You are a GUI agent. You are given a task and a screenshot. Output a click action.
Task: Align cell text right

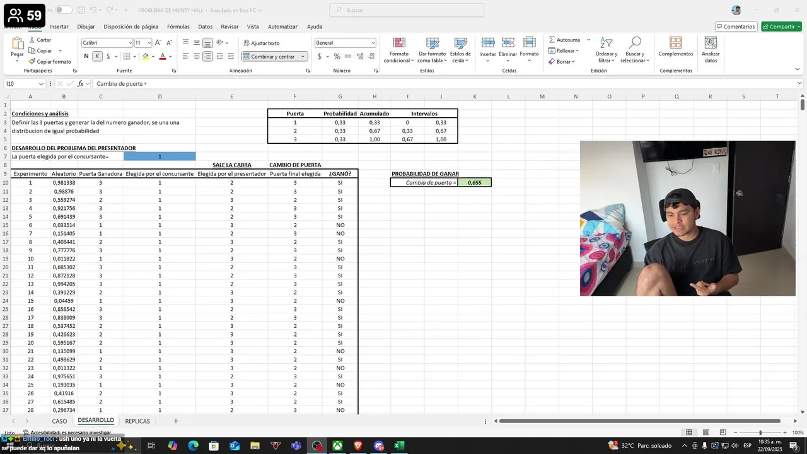pos(207,56)
